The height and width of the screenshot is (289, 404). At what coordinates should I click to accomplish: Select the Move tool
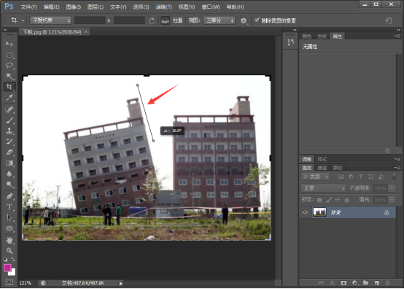(x=9, y=44)
